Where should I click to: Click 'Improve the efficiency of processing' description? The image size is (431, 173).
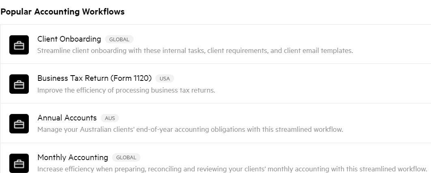(126, 90)
